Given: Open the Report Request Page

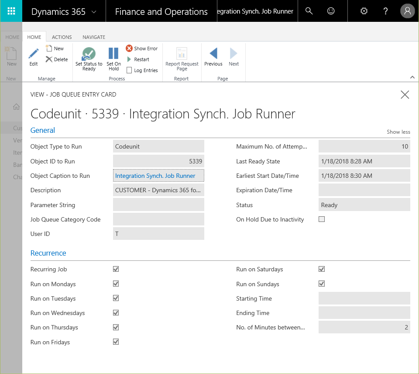Looking at the screenshot, I should (182, 59).
